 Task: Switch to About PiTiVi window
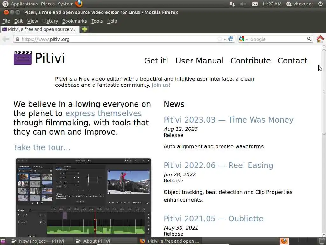(93, 241)
